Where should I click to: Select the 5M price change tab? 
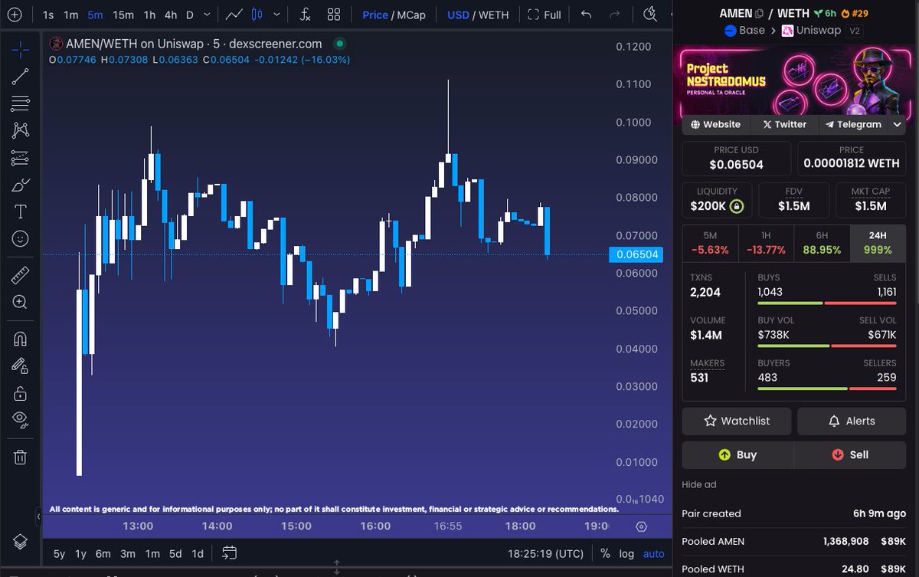coord(710,243)
